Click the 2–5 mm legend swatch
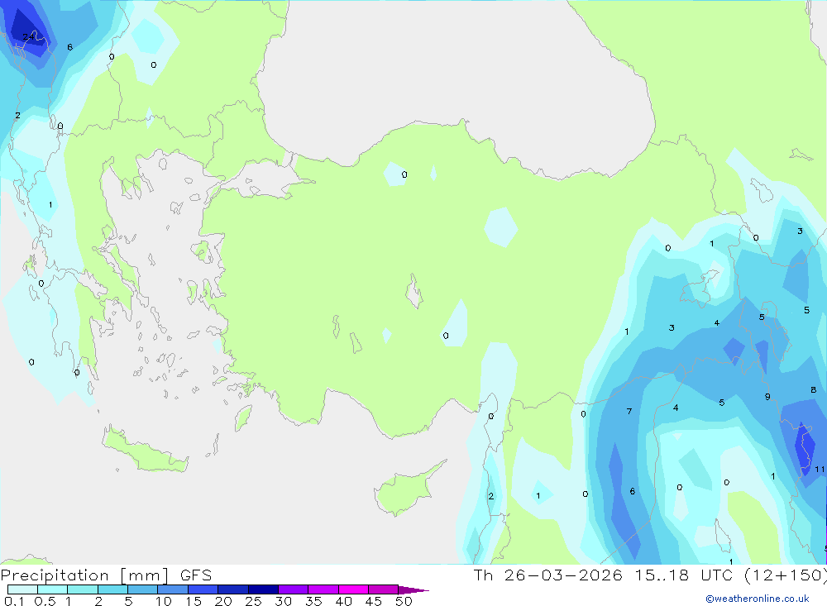This screenshot has width=827, height=606. (112, 589)
